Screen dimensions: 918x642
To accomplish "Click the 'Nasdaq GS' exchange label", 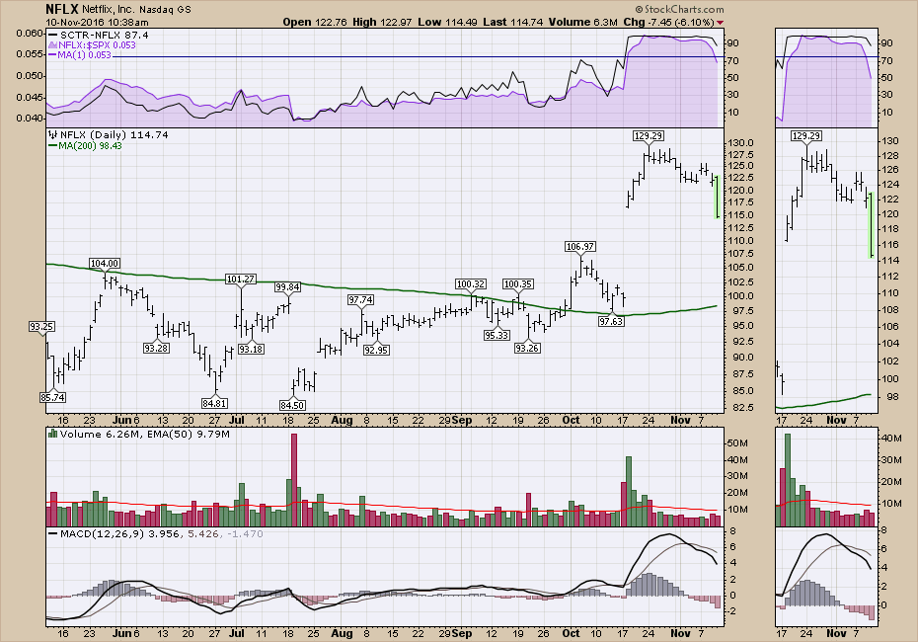I will tap(165, 9).
